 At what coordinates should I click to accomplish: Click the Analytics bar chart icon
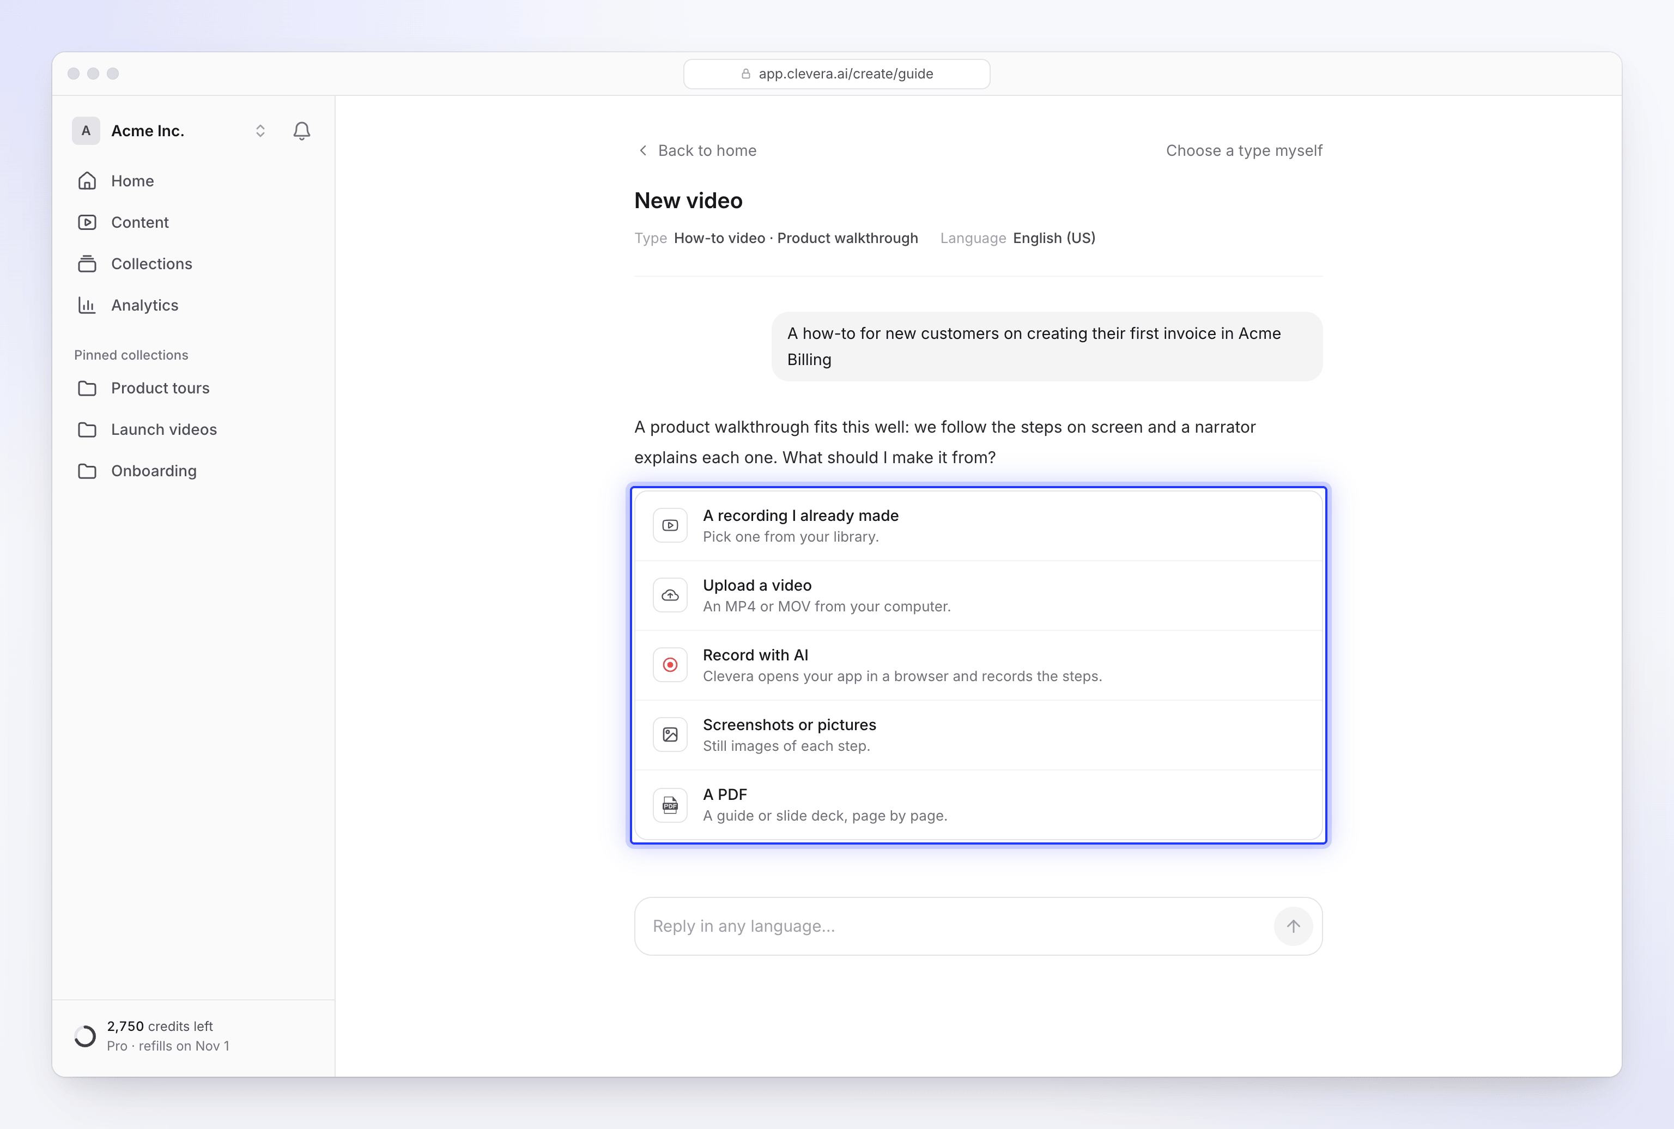pyautogui.click(x=87, y=305)
